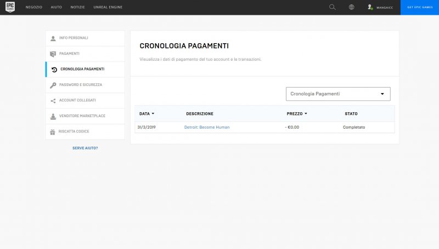Click the Serve Aiuto? link

tap(85, 148)
